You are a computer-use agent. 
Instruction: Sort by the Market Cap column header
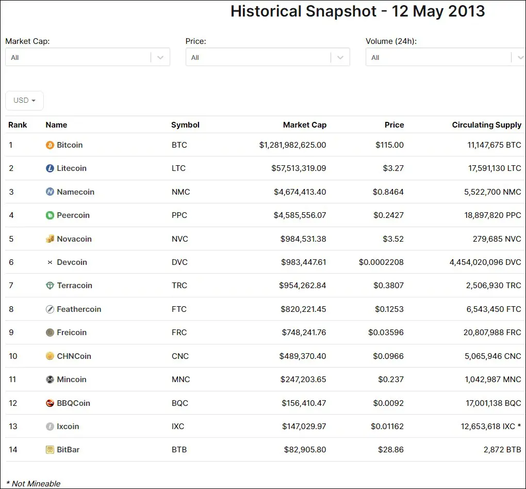[x=305, y=125]
